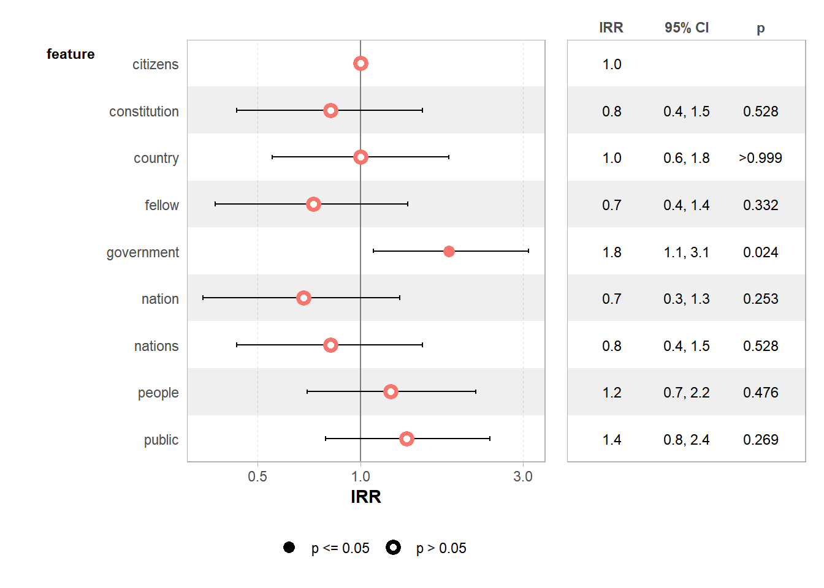The width and height of the screenshot is (824, 588).
Task: Select the country row point marker
Action: pyautogui.click(x=360, y=157)
